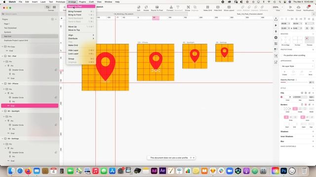The height and width of the screenshot is (177, 316).
Task: Click the inspector upload/export icon
Action: point(276,19)
